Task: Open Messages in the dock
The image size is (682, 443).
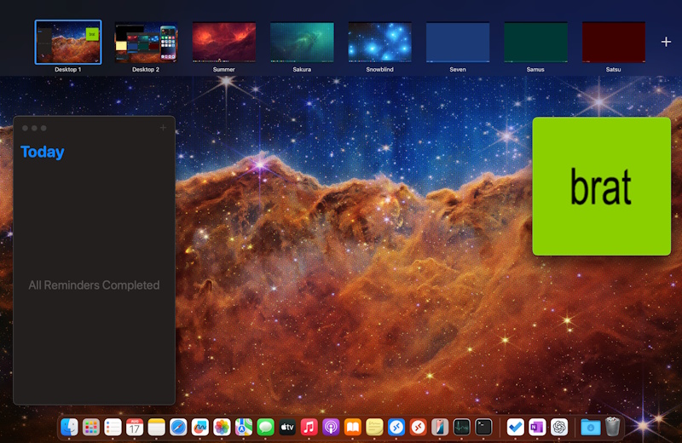Action: [265, 428]
